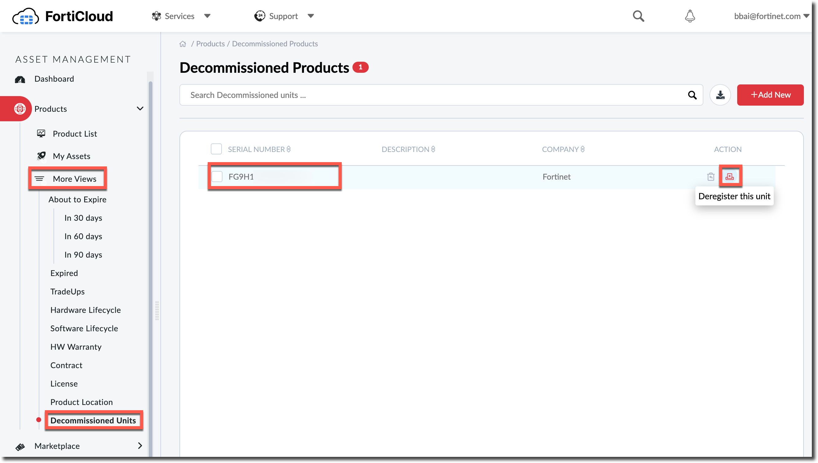
Task: Open Decommissioned Units view
Action: coord(93,421)
